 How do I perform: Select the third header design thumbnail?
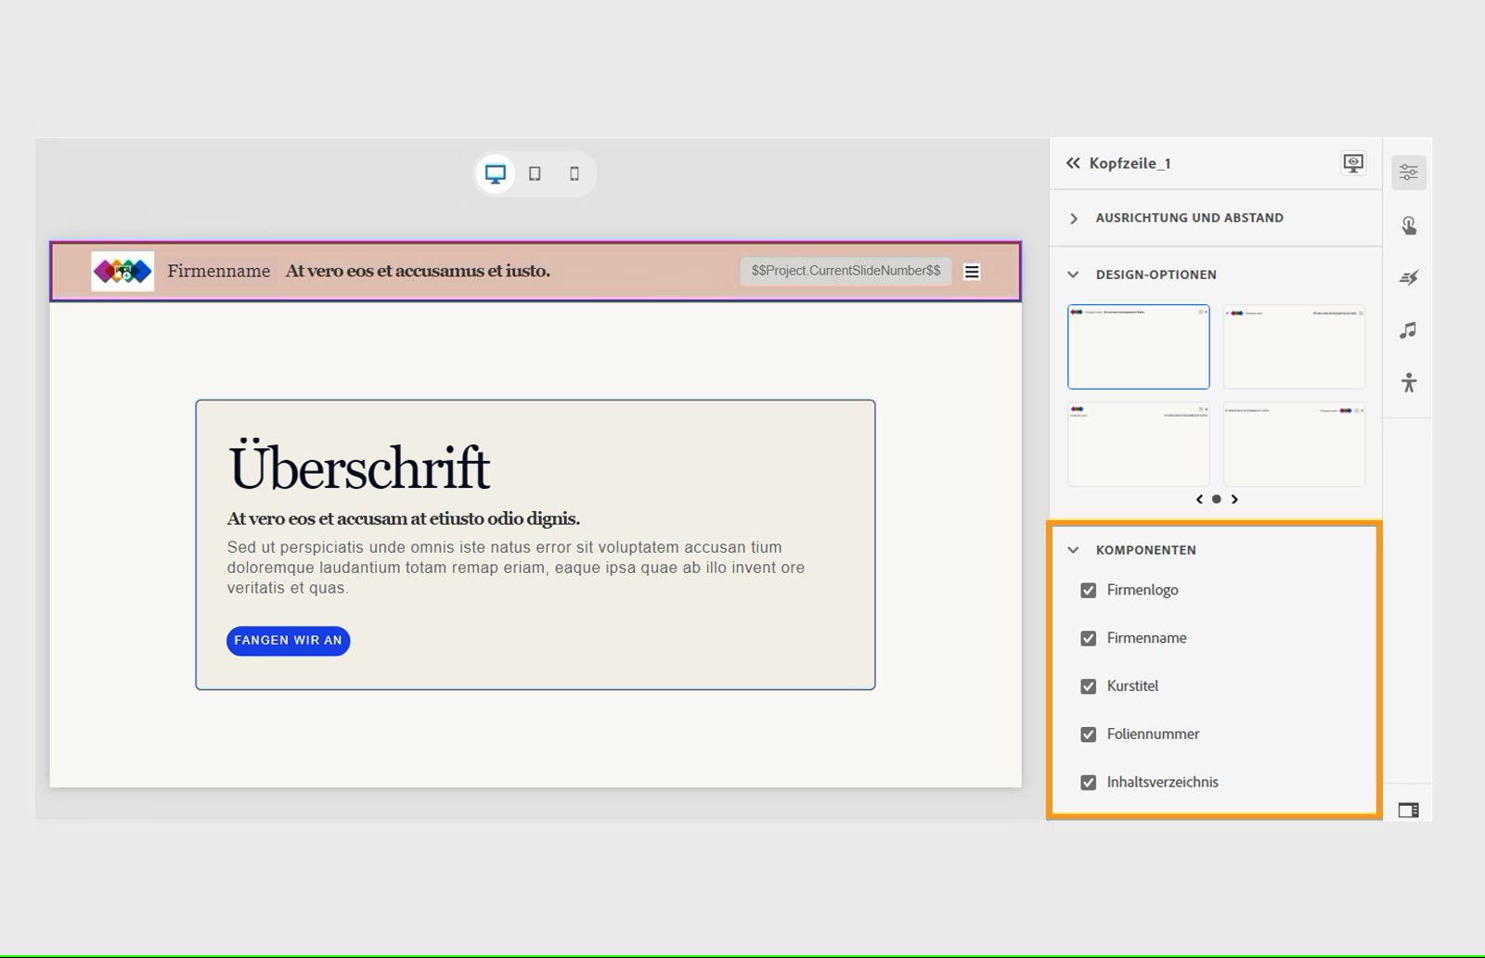pyautogui.click(x=1139, y=444)
